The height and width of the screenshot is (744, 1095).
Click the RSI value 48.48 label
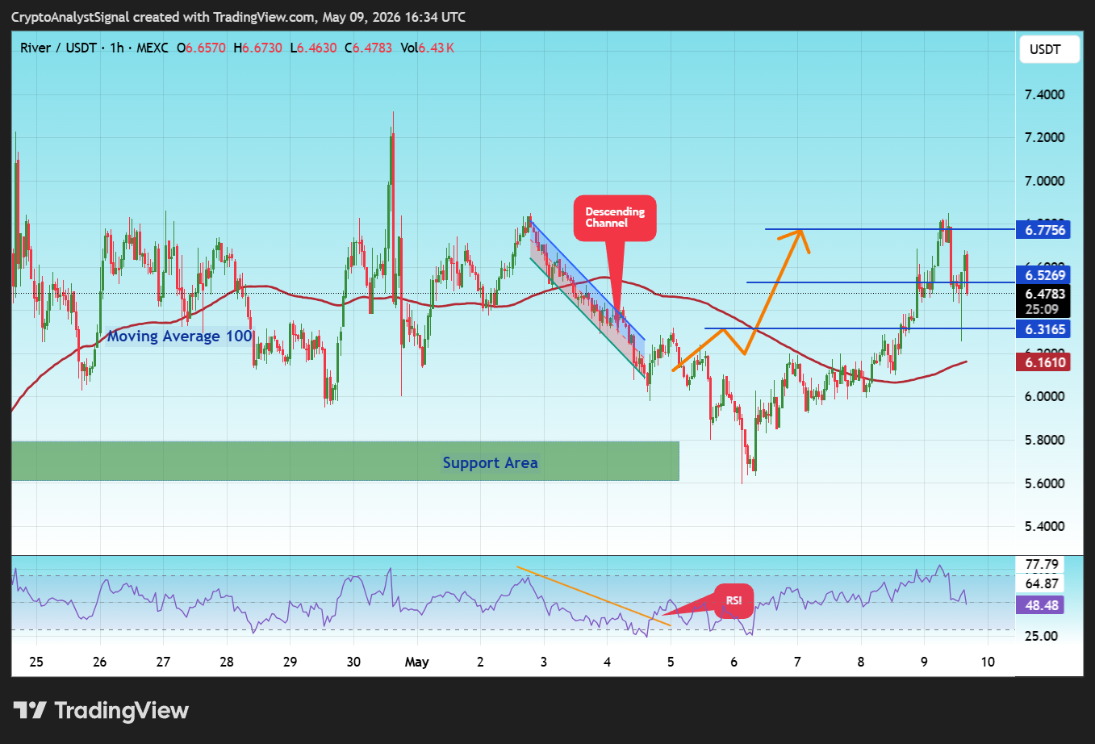[x=1041, y=605]
